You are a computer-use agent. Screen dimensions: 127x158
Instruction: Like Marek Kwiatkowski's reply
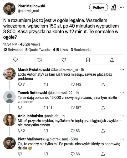[x=73, y=84]
